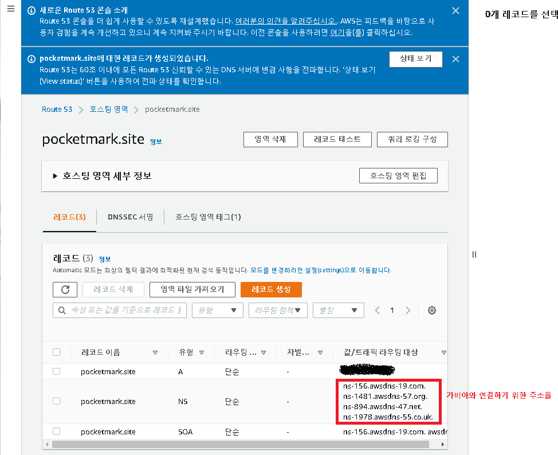Select the A record checkbox
This screenshot has height=455, width=558.
[x=56, y=372]
